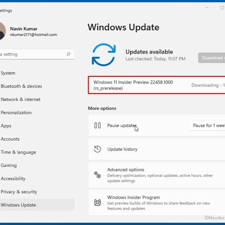Click the Windows 11 Insider Preview 22458.1000 update entry

(157, 85)
